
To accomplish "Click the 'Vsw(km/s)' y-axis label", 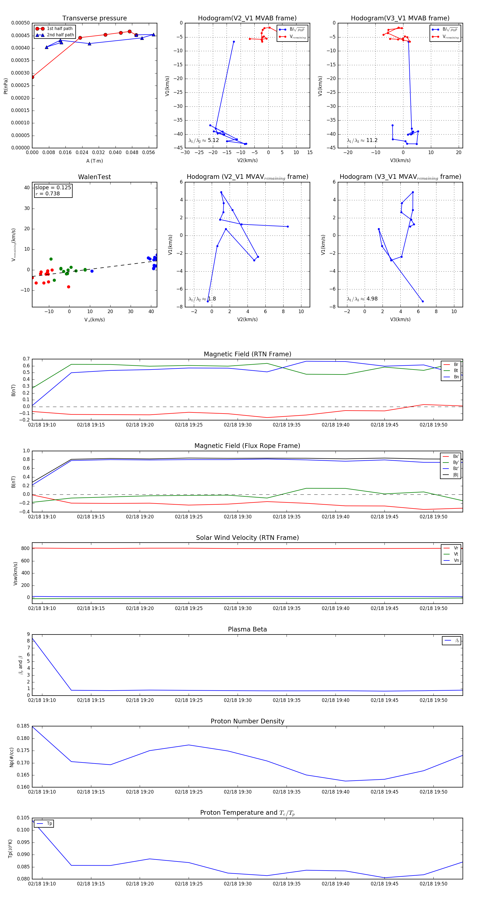I will pyautogui.click(x=15, y=573).
